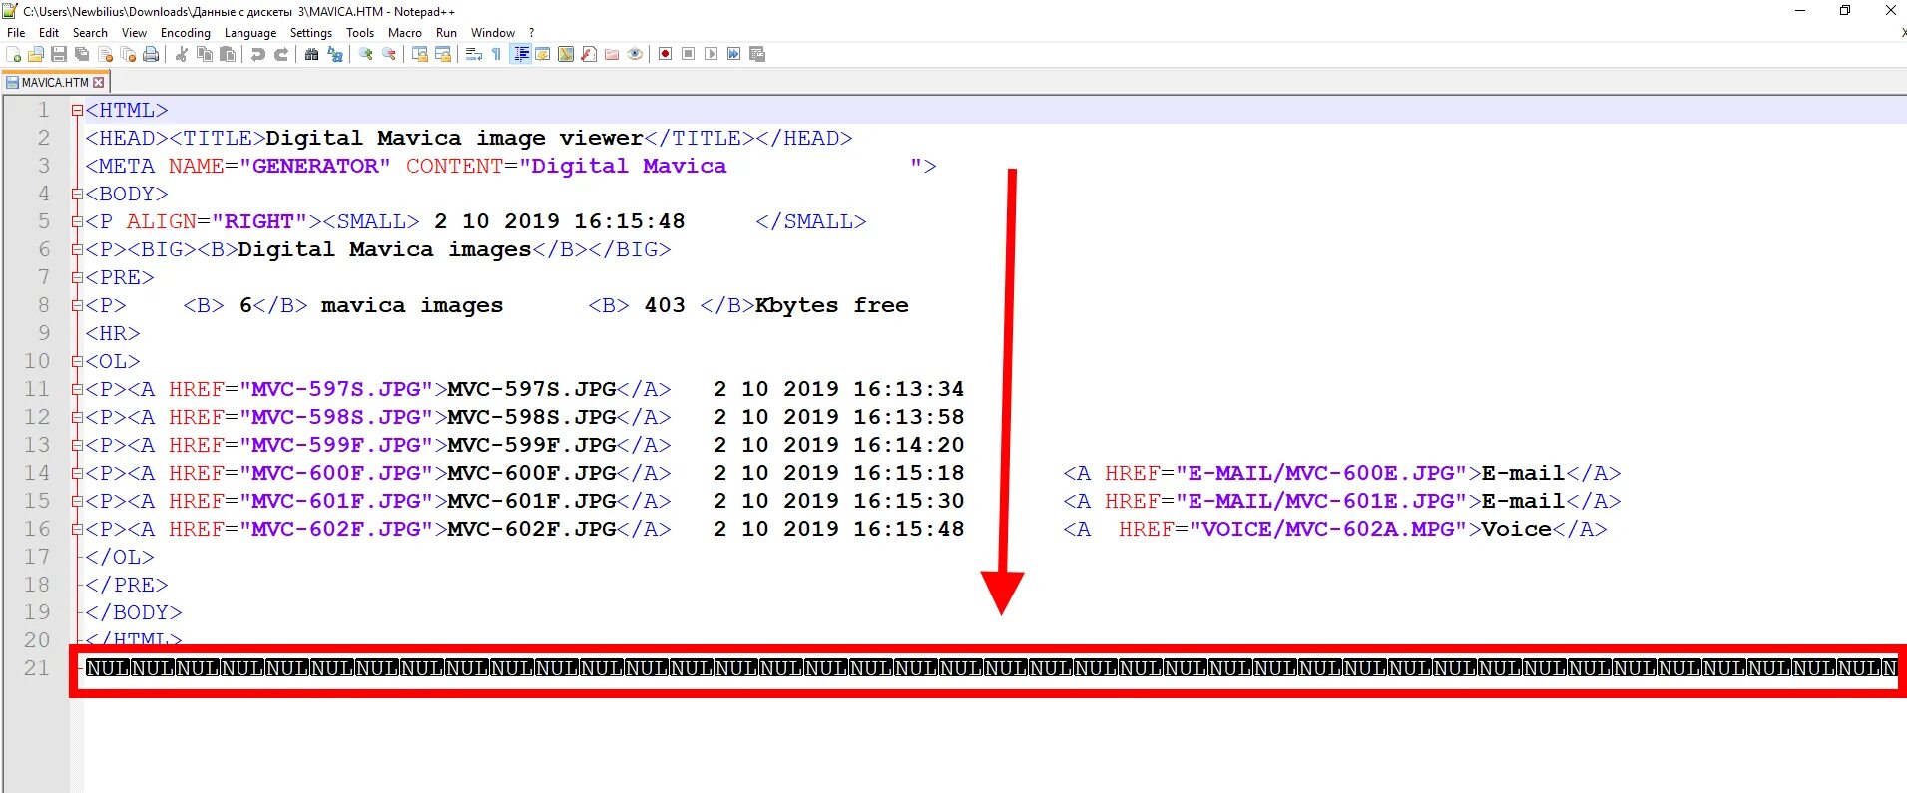Open the Macro menu
The image size is (1907, 793).
(405, 33)
